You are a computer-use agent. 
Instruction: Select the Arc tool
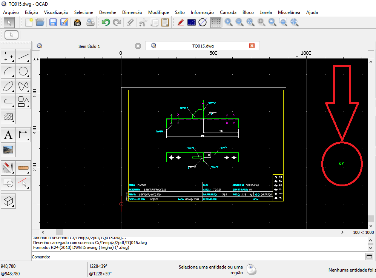point(8,71)
